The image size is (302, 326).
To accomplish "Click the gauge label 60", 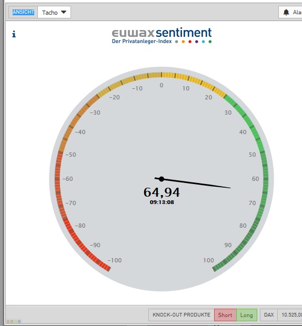I will point(256,179).
